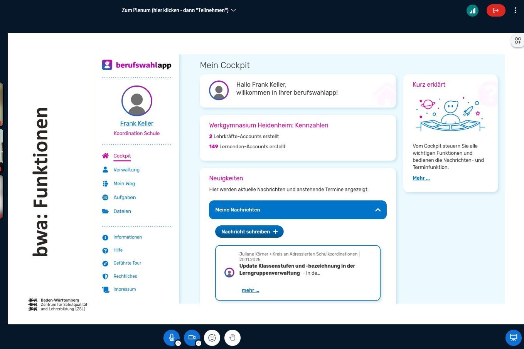Click the plus icon in Nachricht schreiben
This screenshot has height=349, width=524.
click(275, 232)
